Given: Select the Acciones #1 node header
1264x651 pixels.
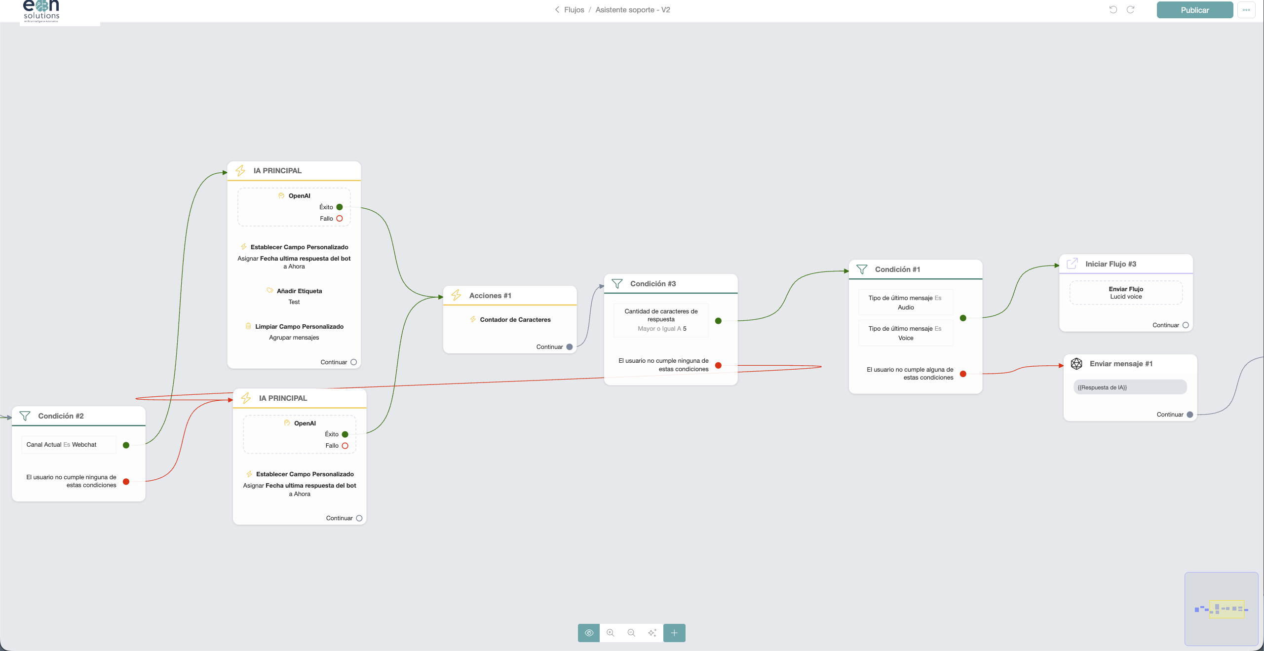Looking at the screenshot, I should (510, 296).
